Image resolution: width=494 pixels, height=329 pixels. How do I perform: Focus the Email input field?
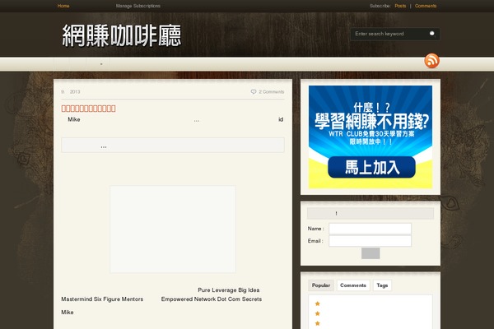(x=370, y=241)
